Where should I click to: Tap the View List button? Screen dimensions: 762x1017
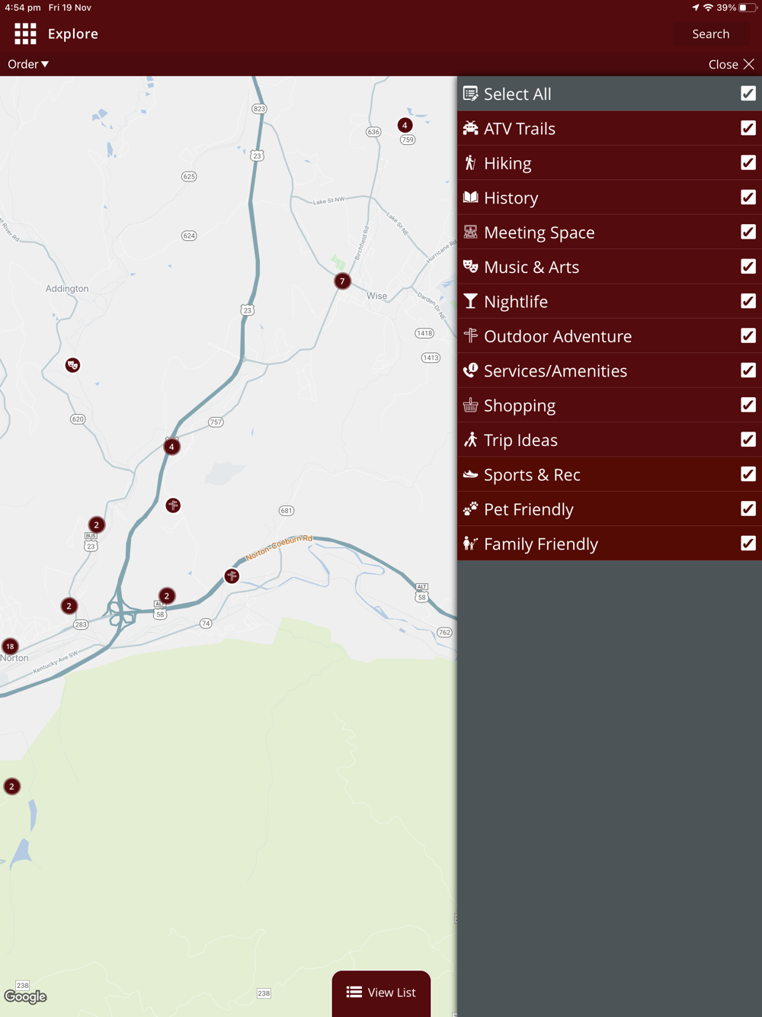point(381,992)
